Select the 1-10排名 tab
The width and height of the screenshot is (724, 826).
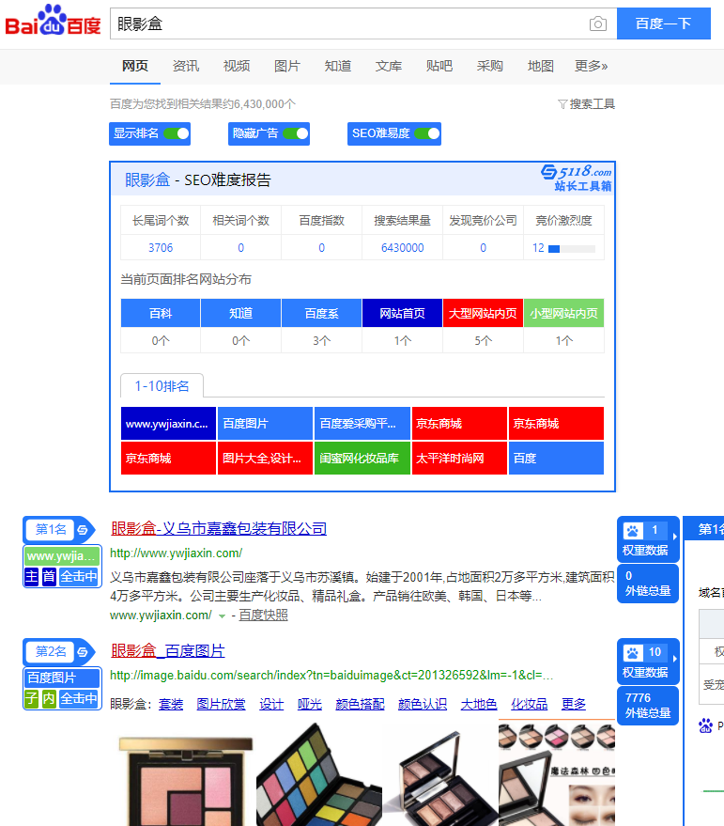point(162,386)
